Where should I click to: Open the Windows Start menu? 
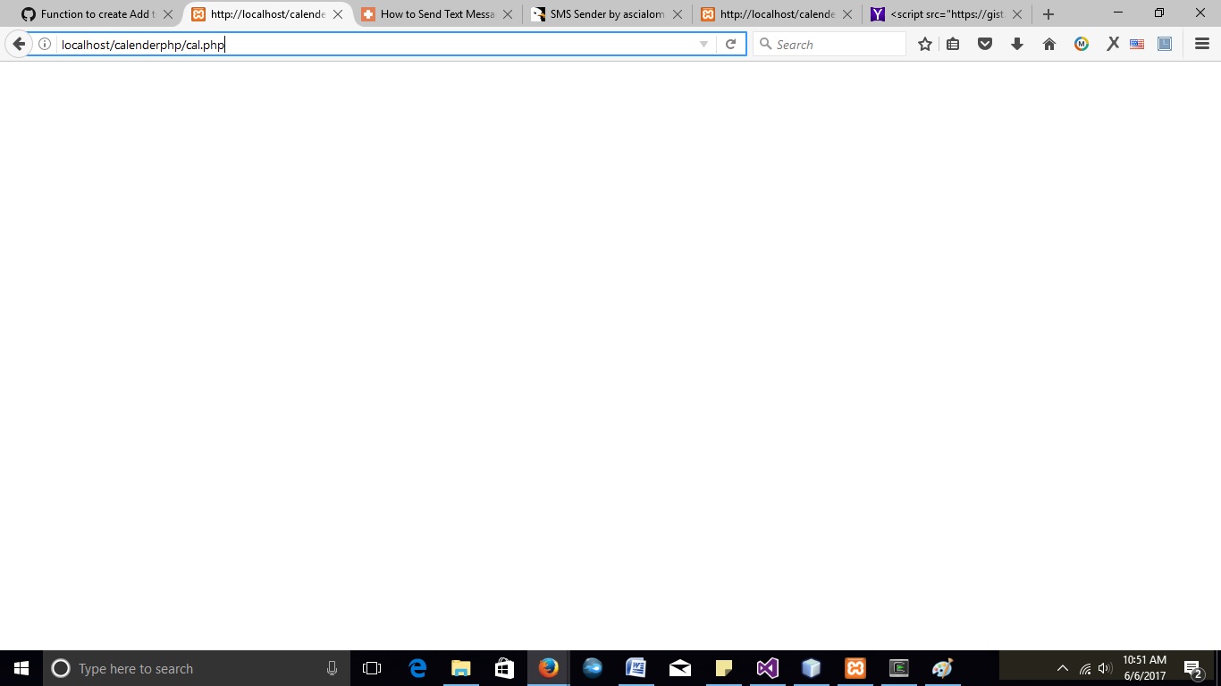(x=21, y=668)
